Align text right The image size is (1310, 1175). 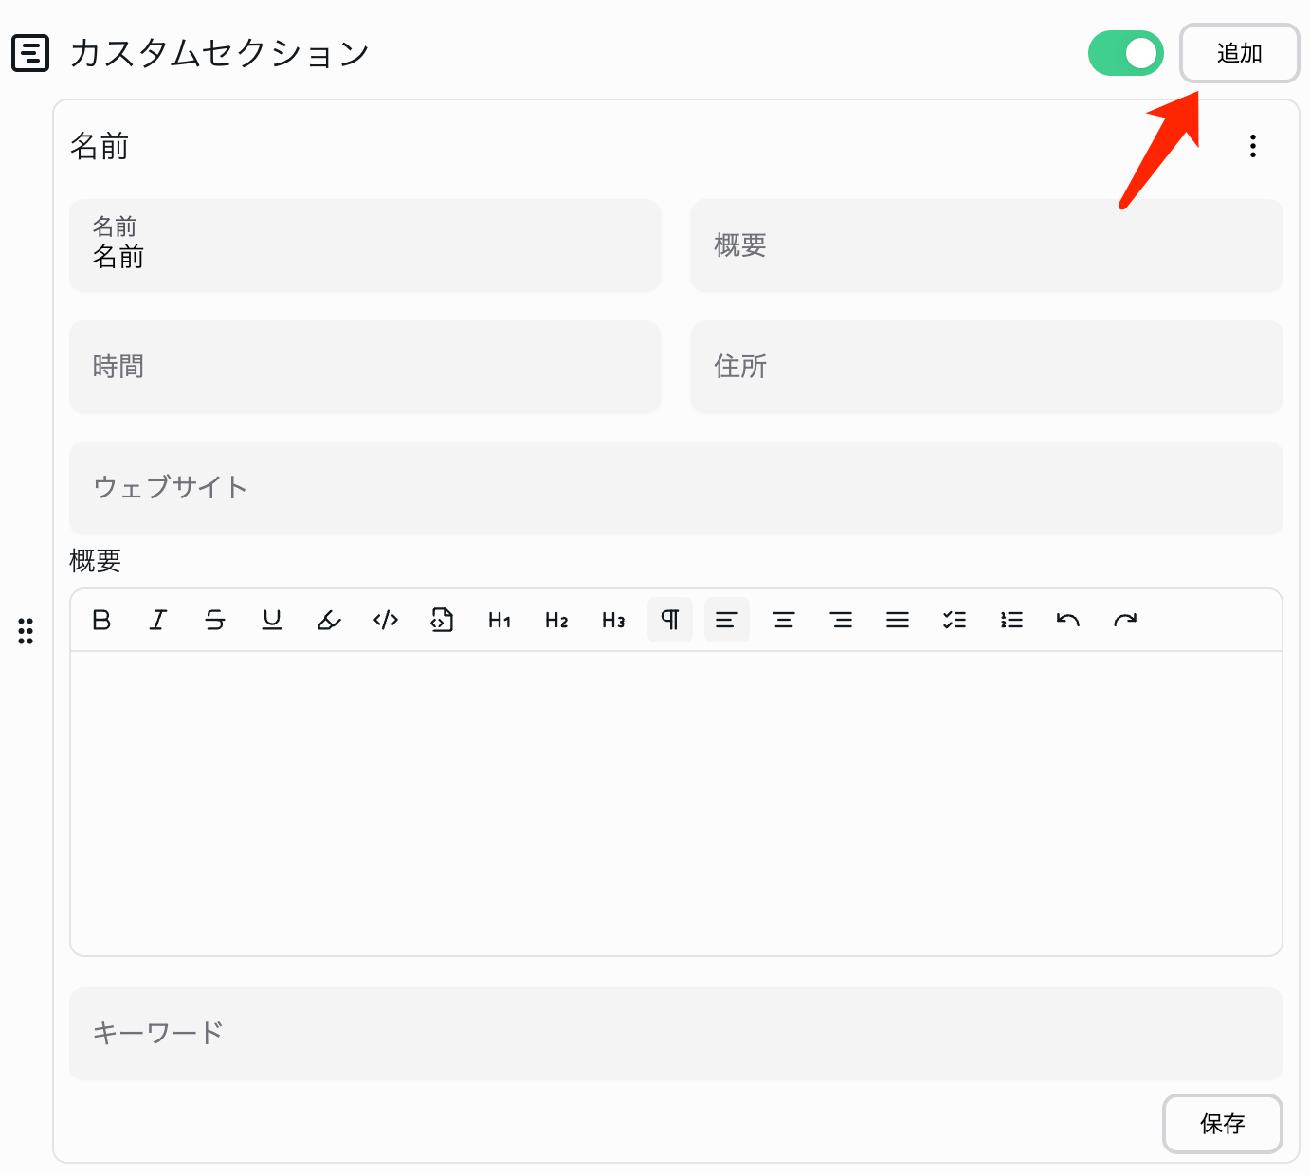tap(841, 620)
